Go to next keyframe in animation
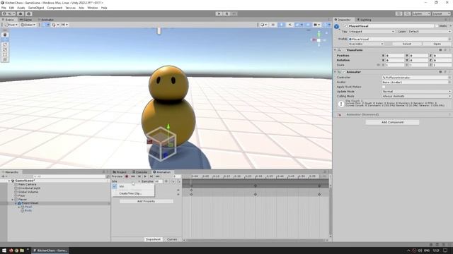 tap(151, 176)
